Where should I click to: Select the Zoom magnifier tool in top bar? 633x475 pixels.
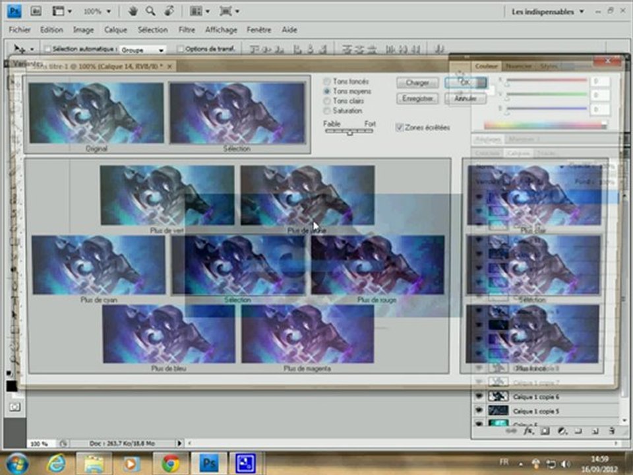[150, 11]
